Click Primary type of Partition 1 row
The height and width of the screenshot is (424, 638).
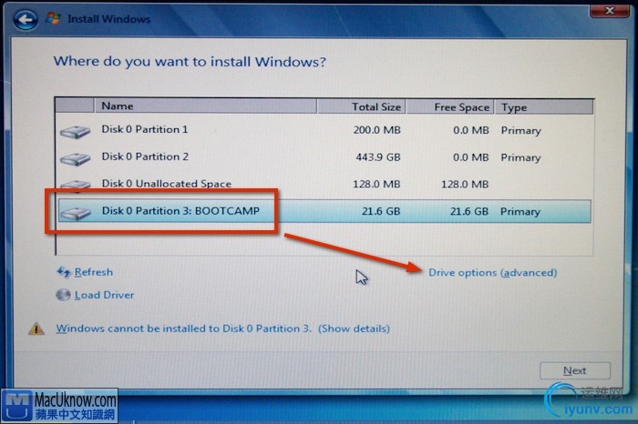tap(520, 131)
